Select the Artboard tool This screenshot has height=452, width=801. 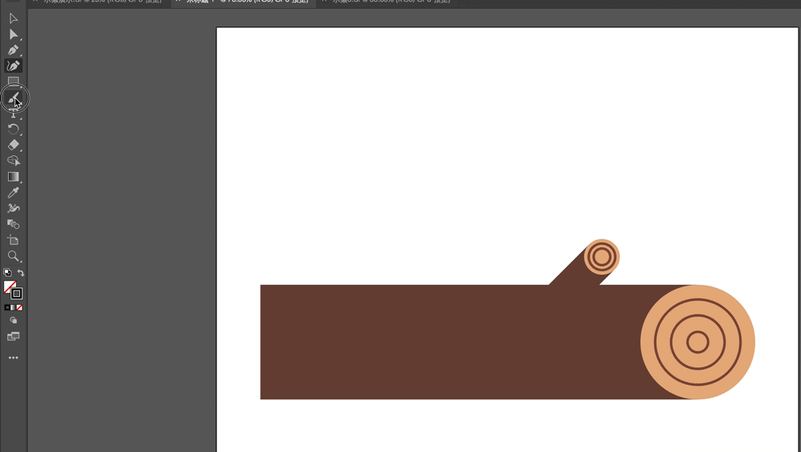click(14, 240)
